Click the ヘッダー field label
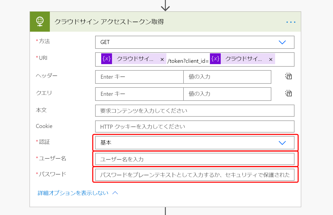Screen dimensions: 333x215 click(47, 75)
